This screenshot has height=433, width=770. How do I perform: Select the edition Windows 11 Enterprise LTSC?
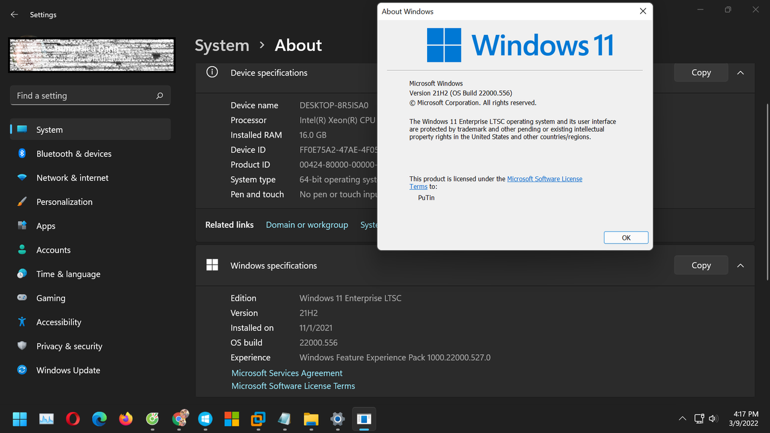350,298
